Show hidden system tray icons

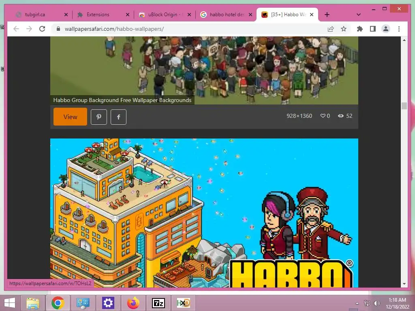357,303
